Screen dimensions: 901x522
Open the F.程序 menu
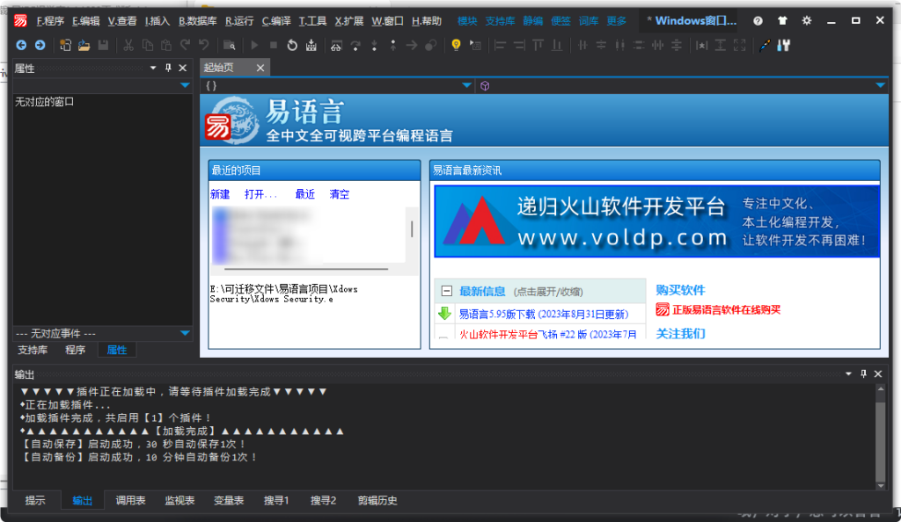pos(50,21)
